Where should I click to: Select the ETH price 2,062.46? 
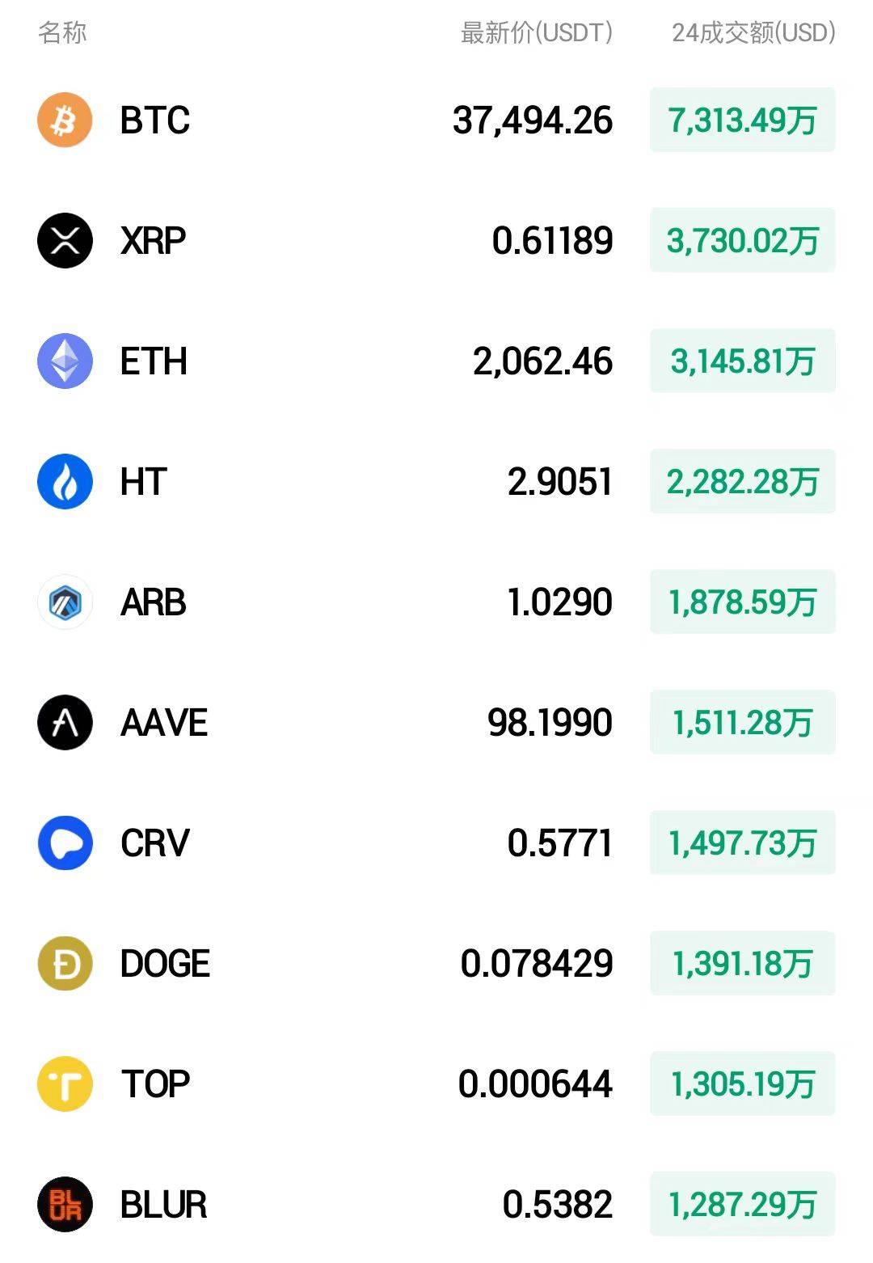pyautogui.click(x=542, y=361)
